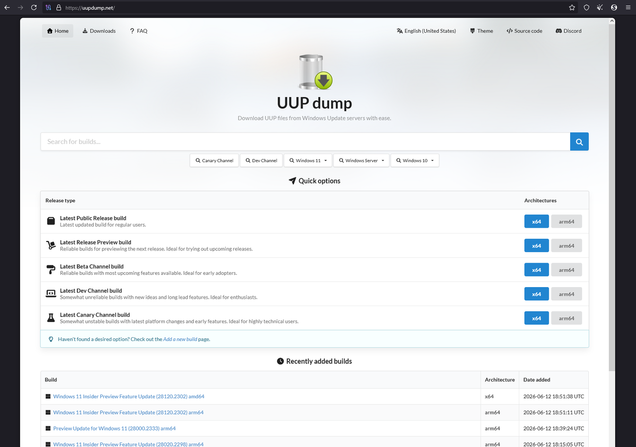The image size is (636, 447).
Task: Click the Windows icon beside Preview Update 28000.2333
Action: coord(48,428)
